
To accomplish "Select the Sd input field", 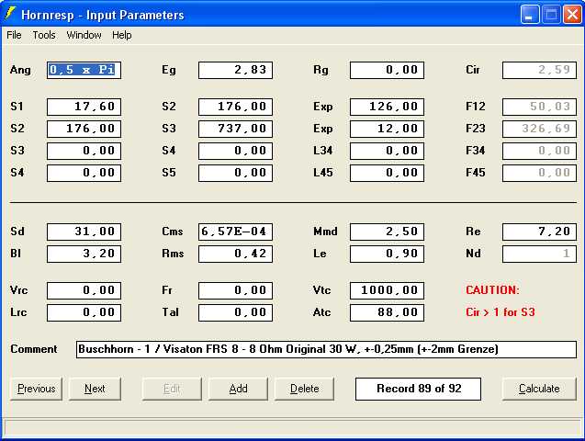I will 84,232.
